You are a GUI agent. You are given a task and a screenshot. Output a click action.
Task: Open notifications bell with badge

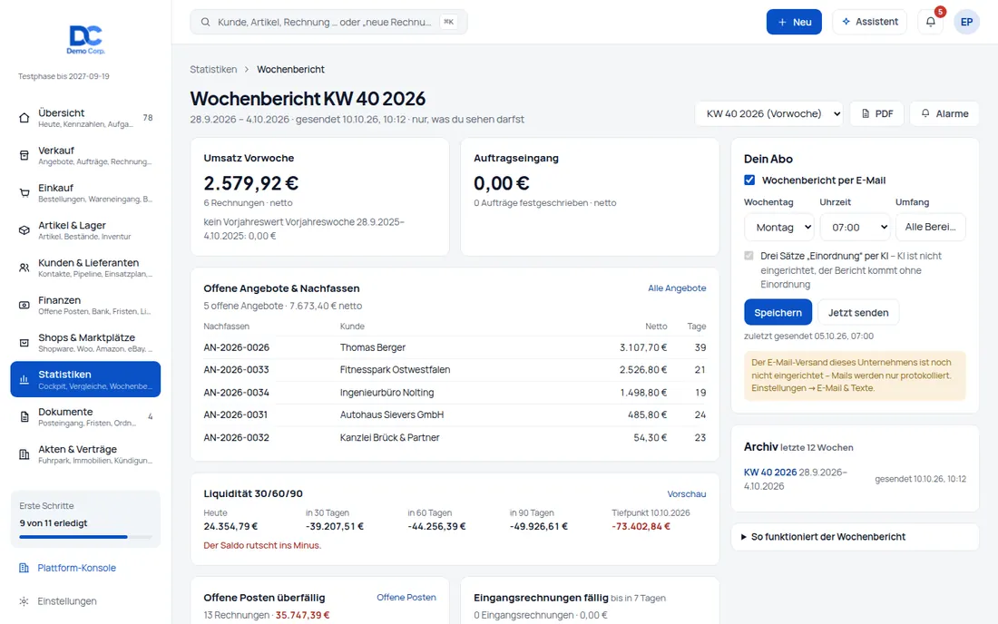click(931, 22)
